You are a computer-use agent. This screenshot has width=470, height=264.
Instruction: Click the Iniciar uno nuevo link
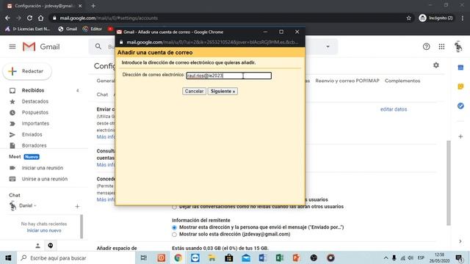point(44,230)
